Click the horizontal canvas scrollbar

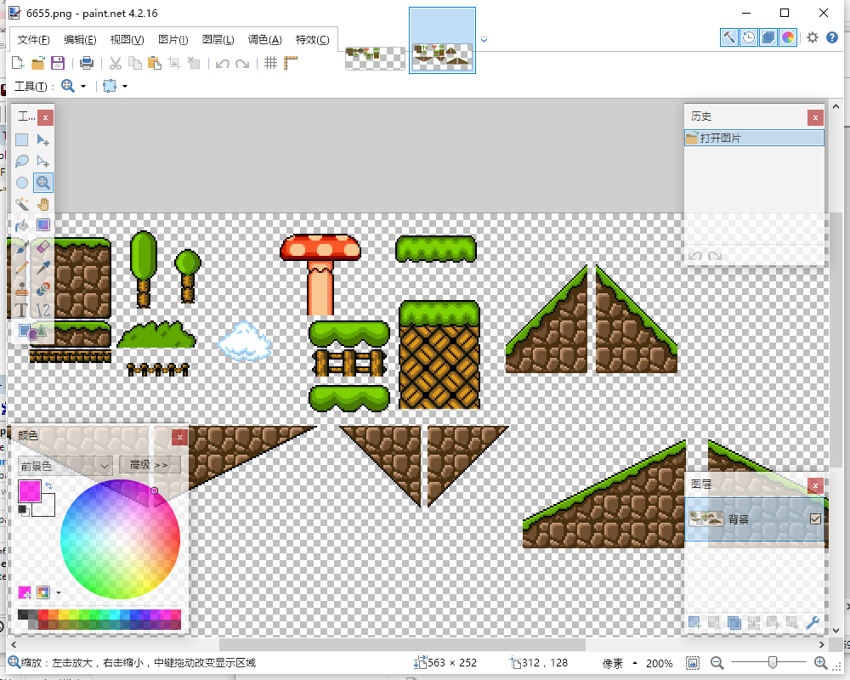click(402, 644)
